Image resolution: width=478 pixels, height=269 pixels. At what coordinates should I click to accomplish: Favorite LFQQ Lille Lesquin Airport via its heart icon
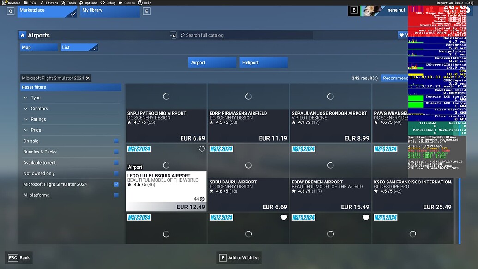(201, 149)
